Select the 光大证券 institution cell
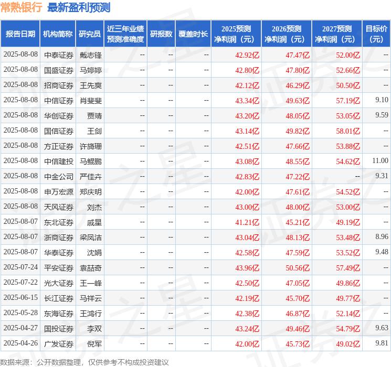This screenshot has width=391, height=367. [x=59, y=283]
